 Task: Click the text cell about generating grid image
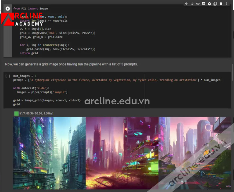point(71,64)
